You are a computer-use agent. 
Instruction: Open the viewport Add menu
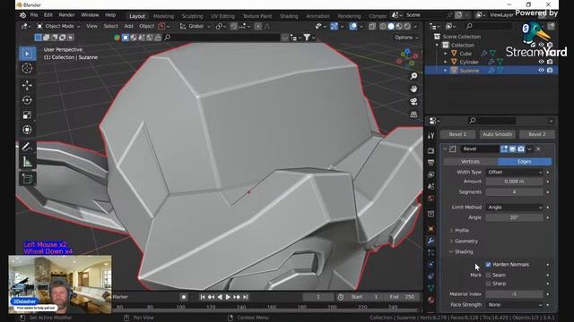128,26
